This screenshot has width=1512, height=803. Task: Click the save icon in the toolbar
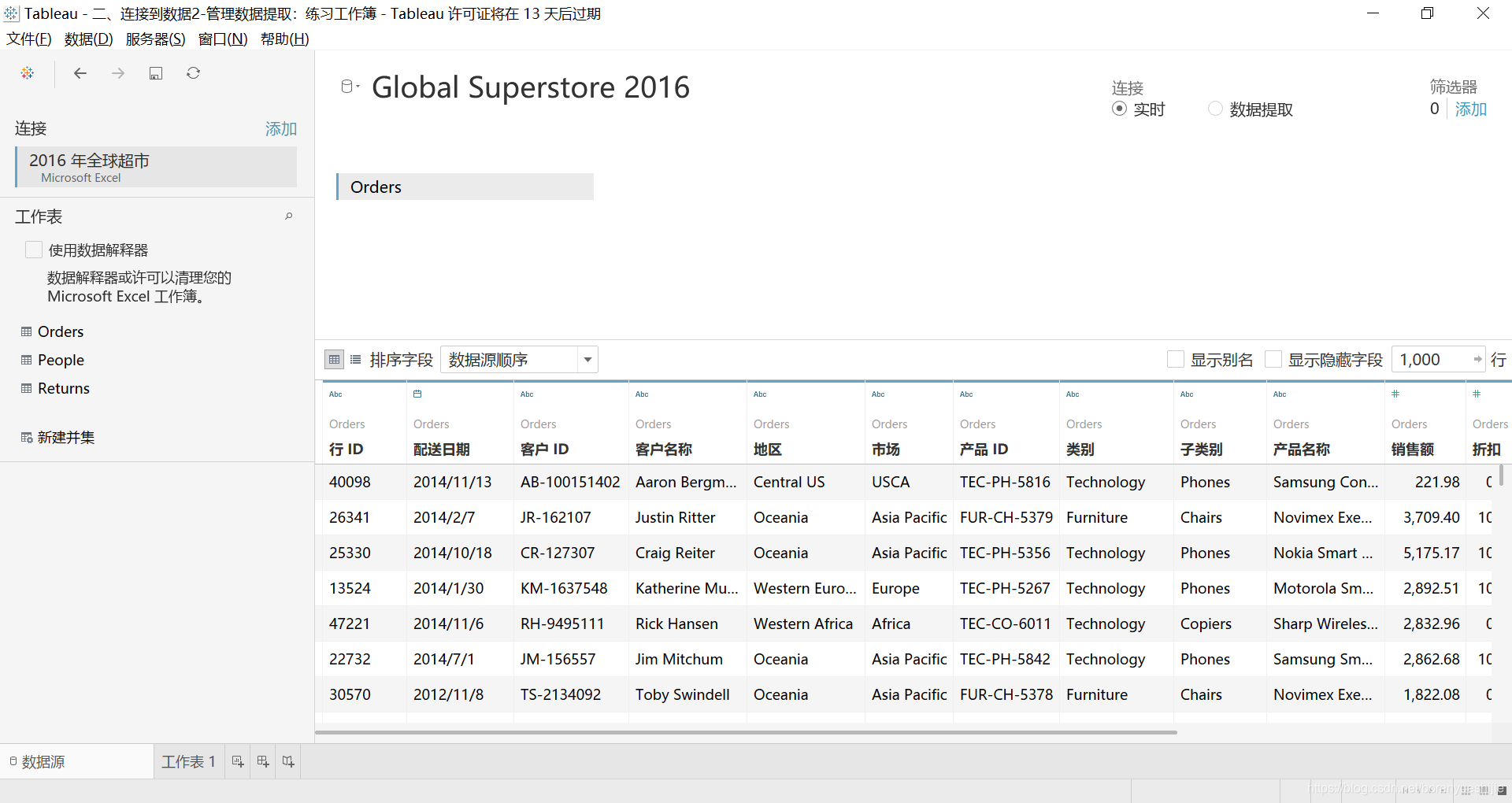coord(156,73)
